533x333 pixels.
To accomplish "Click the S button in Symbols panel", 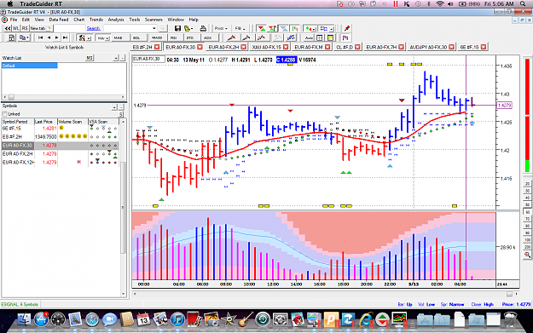I will click(x=120, y=114).
